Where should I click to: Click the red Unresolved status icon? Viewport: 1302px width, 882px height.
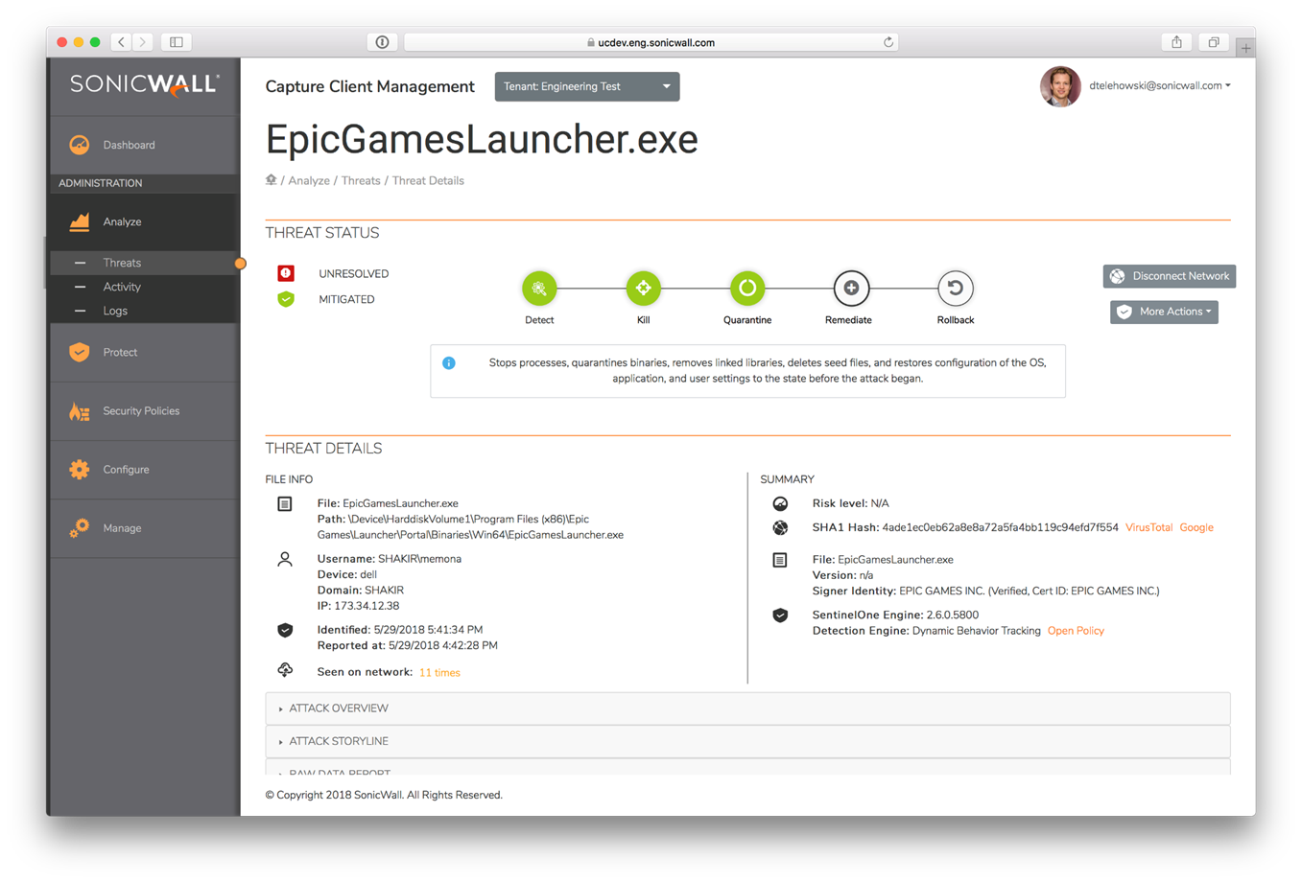click(286, 273)
